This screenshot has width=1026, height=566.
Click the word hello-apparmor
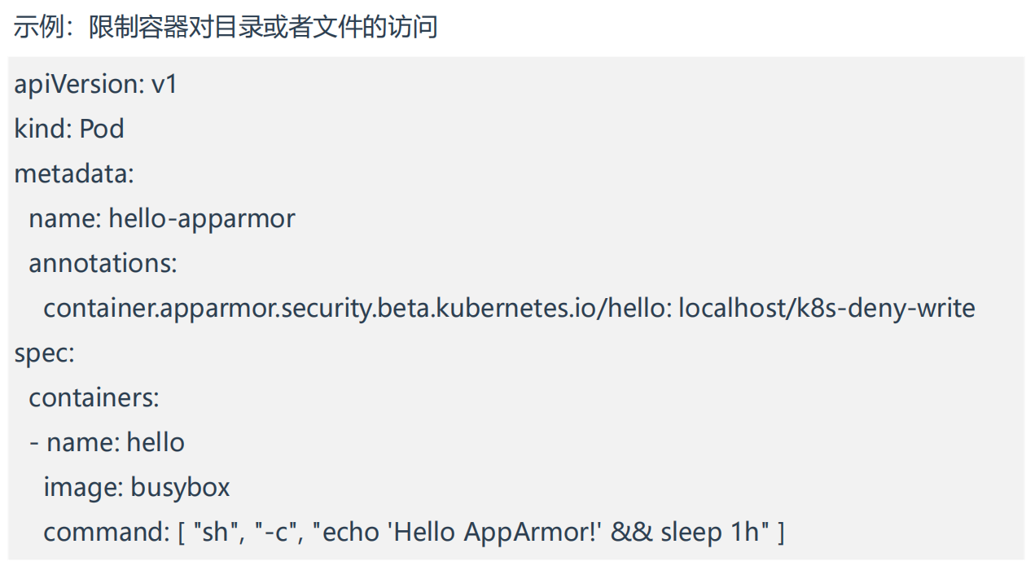[x=202, y=219]
